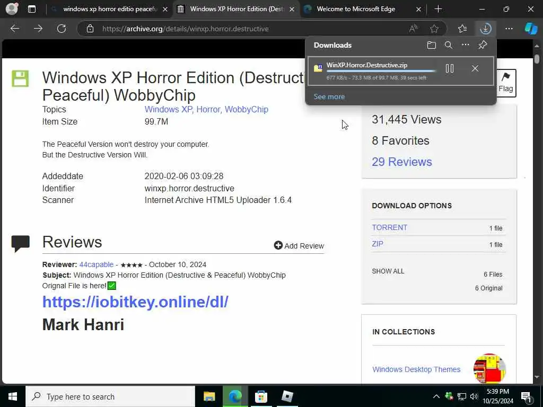Click the Reviews speech bubble icon
This screenshot has height=407, width=543.
(x=21, y=244)
